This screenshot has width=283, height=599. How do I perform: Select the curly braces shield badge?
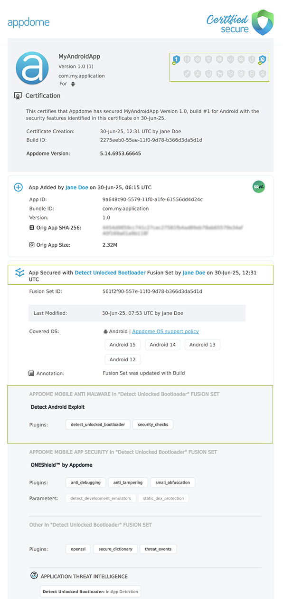pyautogui.click(x=187, y=59)
